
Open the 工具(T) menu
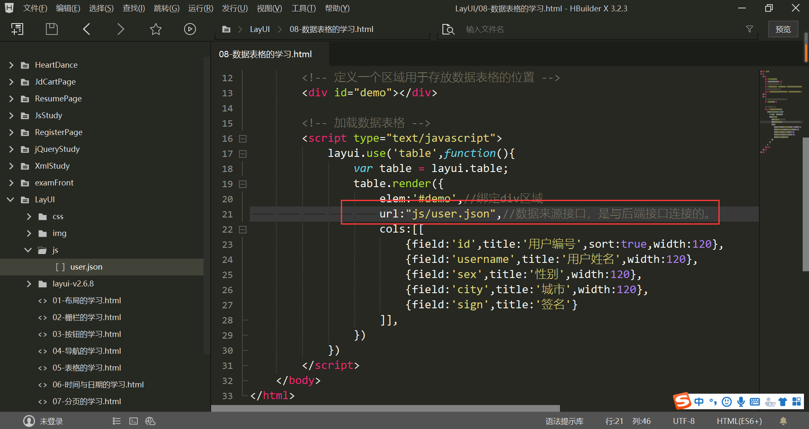[303, 8]
